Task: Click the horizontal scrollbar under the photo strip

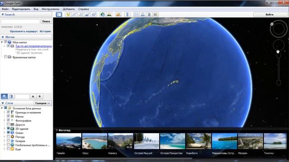Action: click(123, 158)
